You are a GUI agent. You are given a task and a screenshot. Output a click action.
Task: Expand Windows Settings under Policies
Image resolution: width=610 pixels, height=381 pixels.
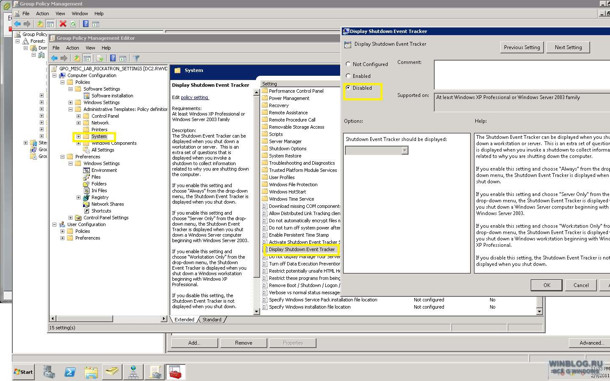tap(70, 102)
